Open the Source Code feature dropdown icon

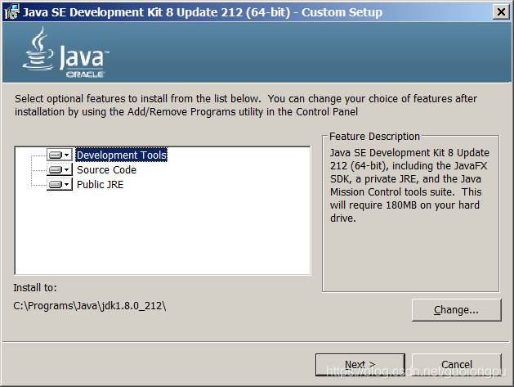[60, 169]
